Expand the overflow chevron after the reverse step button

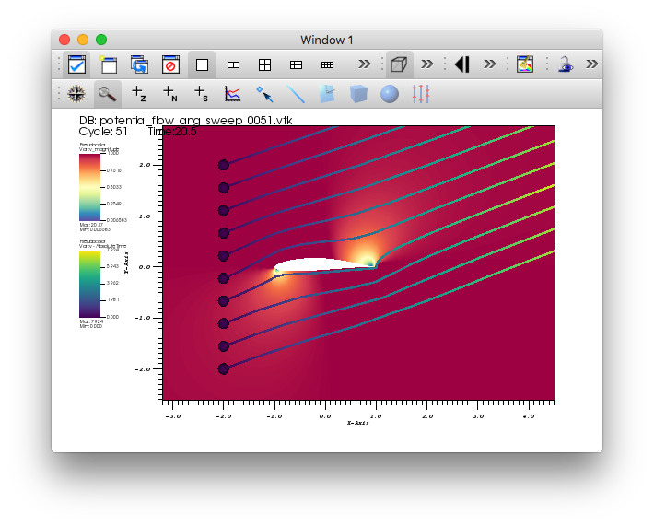tap(490, 64)
